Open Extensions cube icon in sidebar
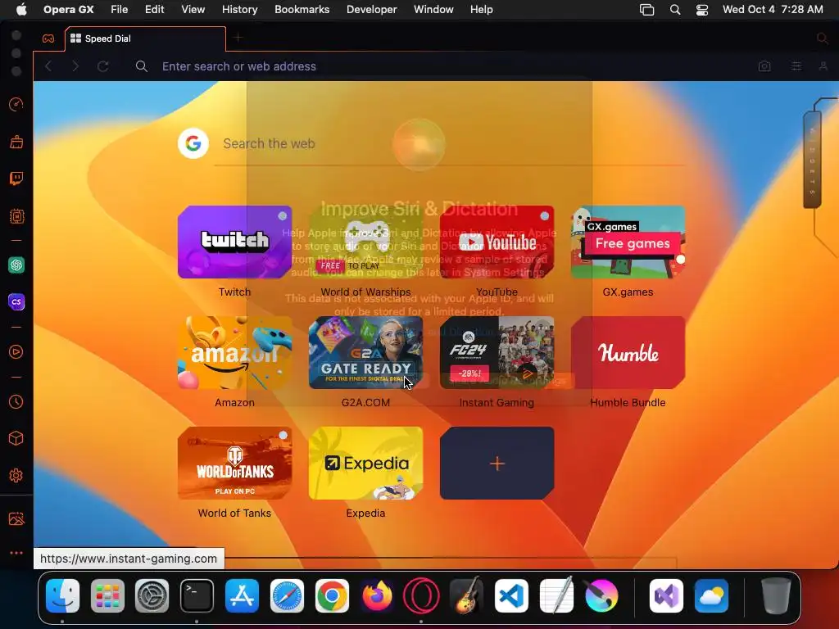Image resolution: width=839 pixels, height=629 pixels. point(16,439)
